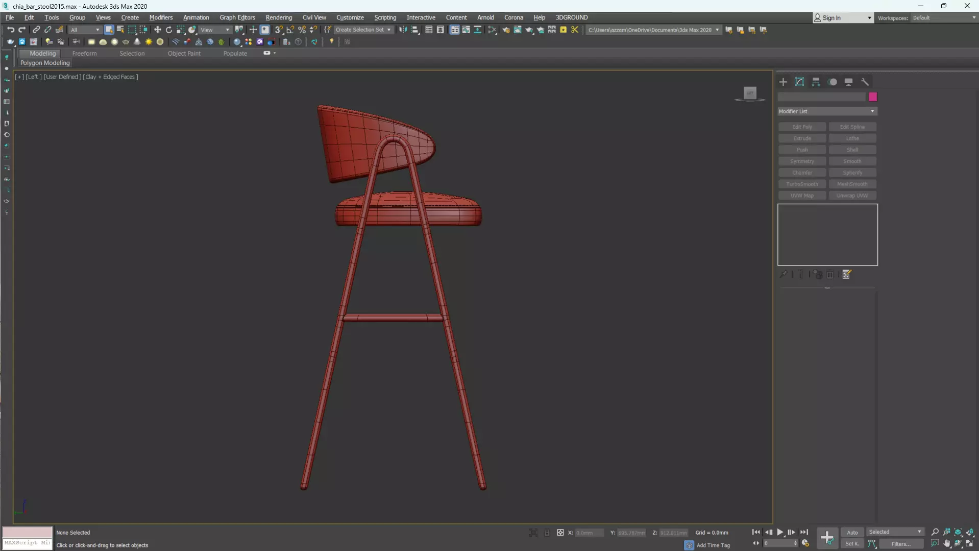Toggle Auto Key animation mode
The height and width of the screenshot is (551, 979).
point(852,532)
